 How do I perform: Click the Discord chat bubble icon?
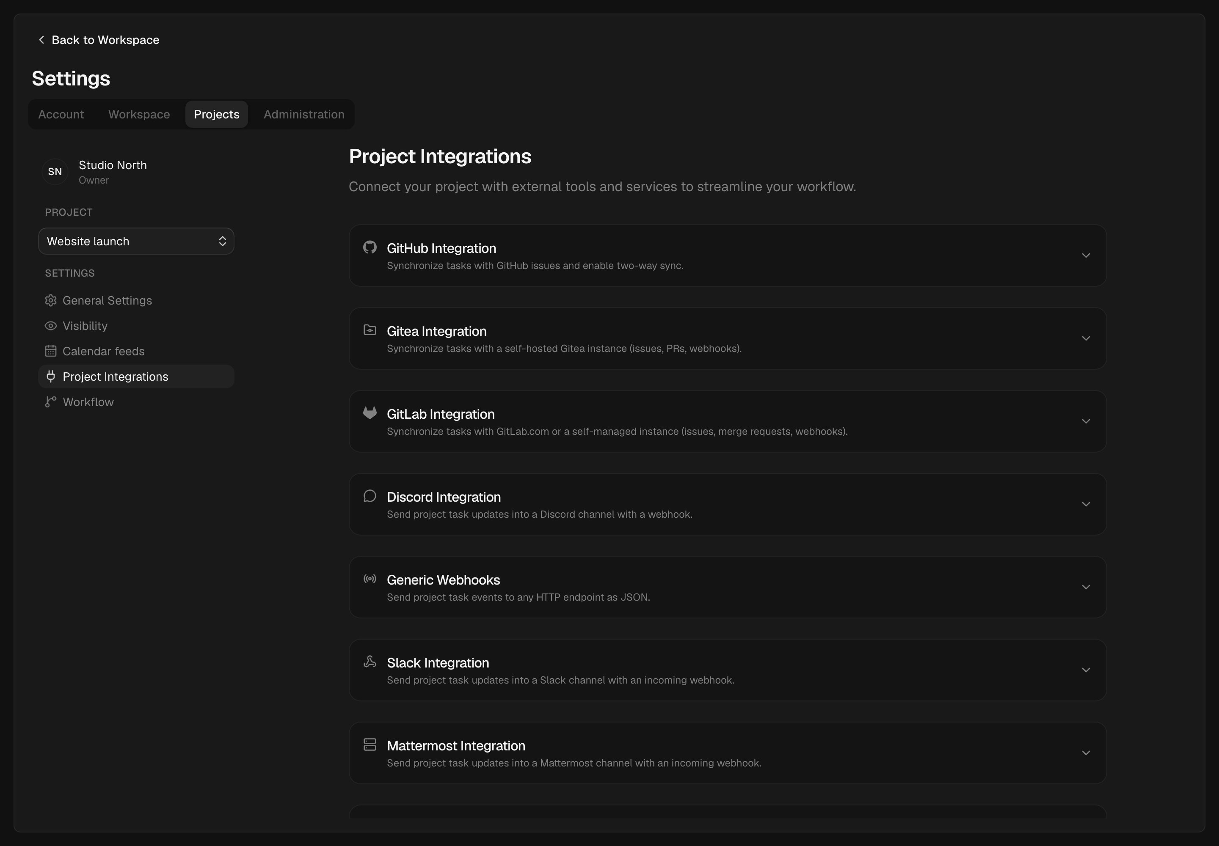(x=370, y=496)
